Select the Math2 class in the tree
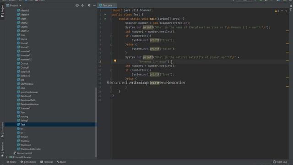The image size is (293, 165). click(x=24, y=23)
